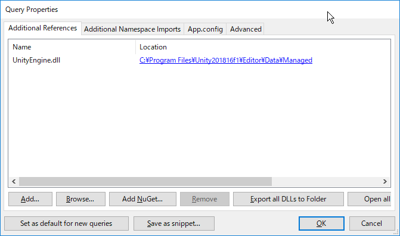Screen dimensions: 400x236
Task: Open the Add NuGet... dialog
Action: point(142,199)
